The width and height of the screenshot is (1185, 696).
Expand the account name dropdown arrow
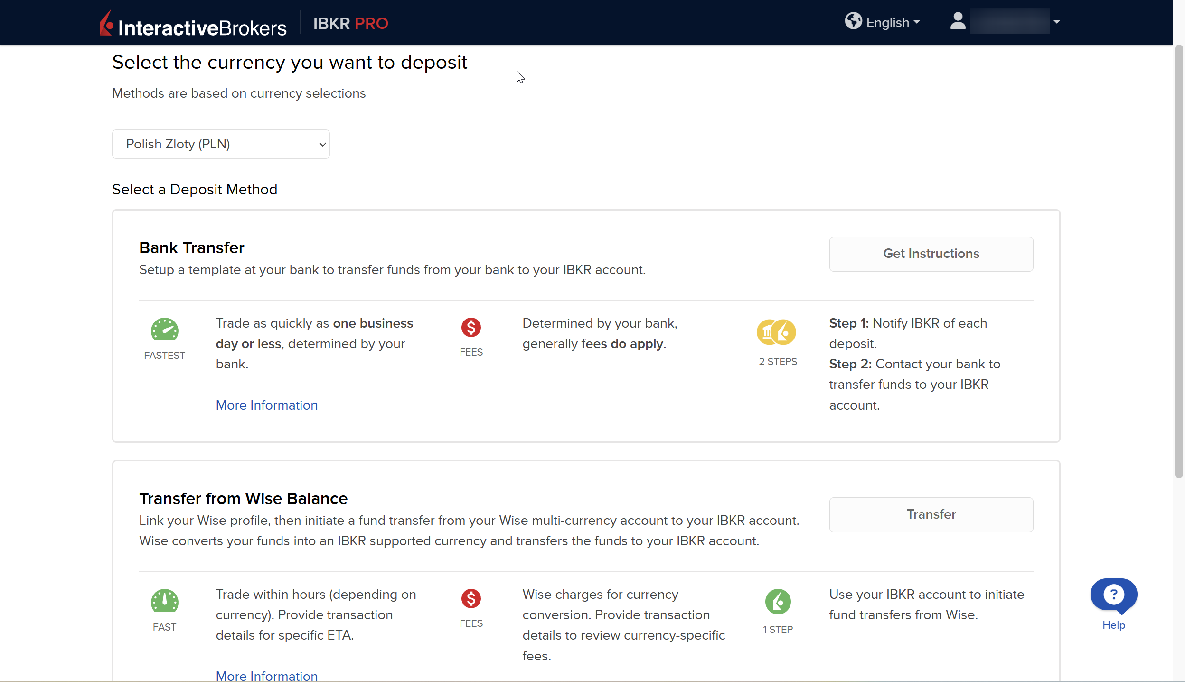(1057, 22)
